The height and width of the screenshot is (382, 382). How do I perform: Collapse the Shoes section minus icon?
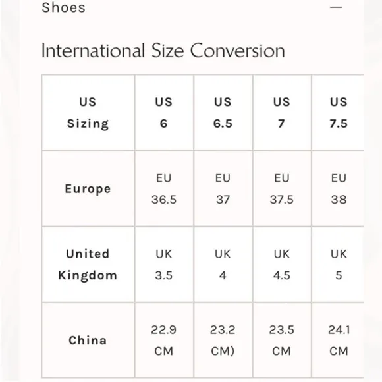pyautogui.click(x=336, y=7)
